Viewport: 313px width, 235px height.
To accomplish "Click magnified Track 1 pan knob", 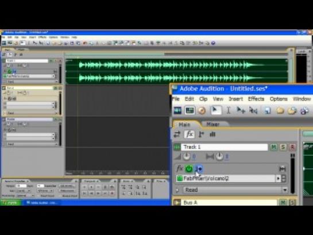I will pyautogui.click(x=219, y=157).
